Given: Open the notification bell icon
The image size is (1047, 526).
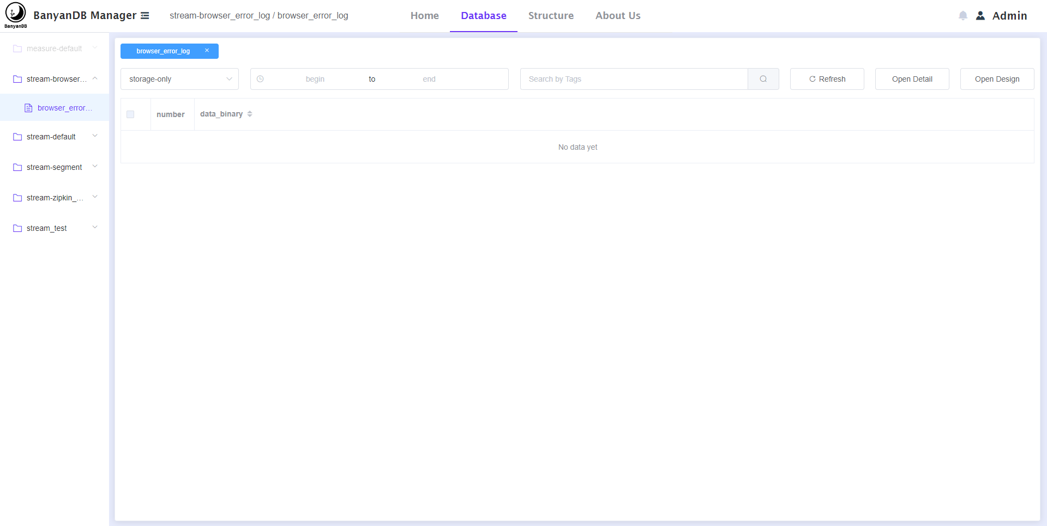Looking at the screenshot, I should pyautogui.click(x=963, y=16).
